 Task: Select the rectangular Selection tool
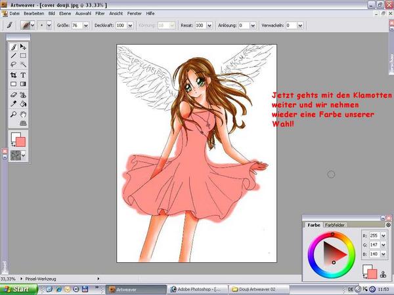click(23, 56)
